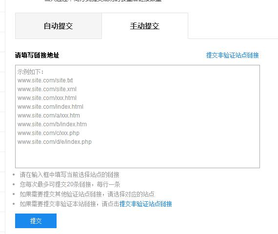278x234 pixels.
Task: Open 提交非验证站点链接 link beside the heading
Action: (232, 55)
